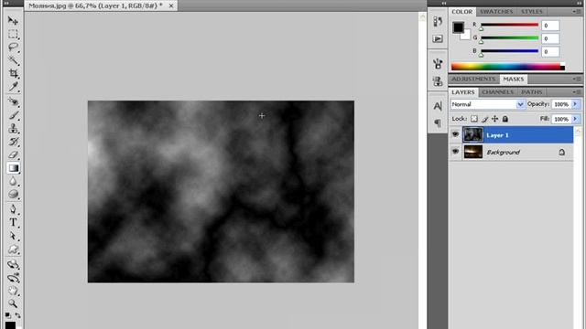This screenshot has height=329, width=586.
Task: Hide the Background layer eye icon
Action: [455, 152]
